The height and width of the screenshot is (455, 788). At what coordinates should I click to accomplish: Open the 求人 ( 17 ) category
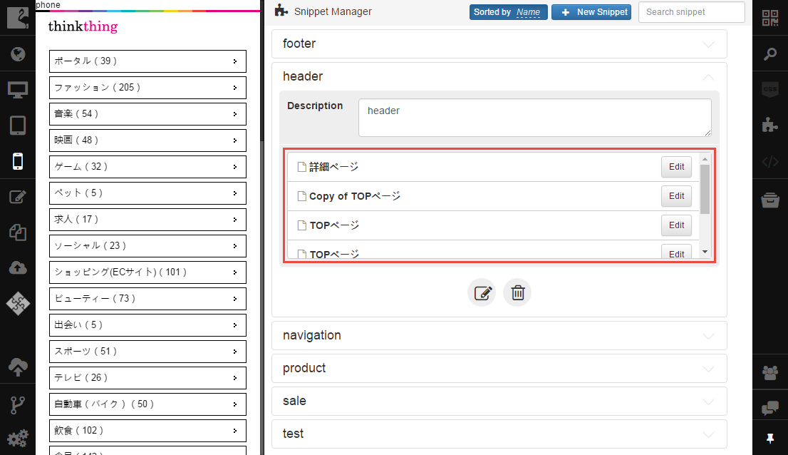click(147, 220)
